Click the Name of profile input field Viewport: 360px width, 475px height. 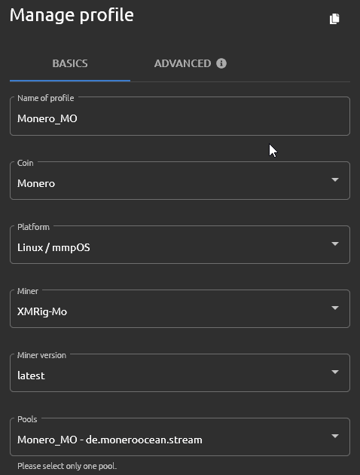[180, 116]
